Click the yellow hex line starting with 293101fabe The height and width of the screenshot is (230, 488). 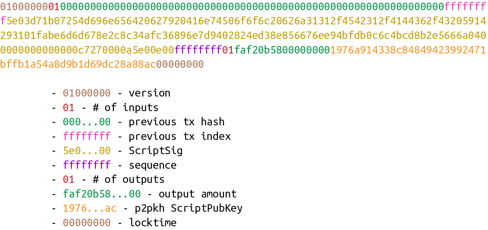(x=243, y=35)
